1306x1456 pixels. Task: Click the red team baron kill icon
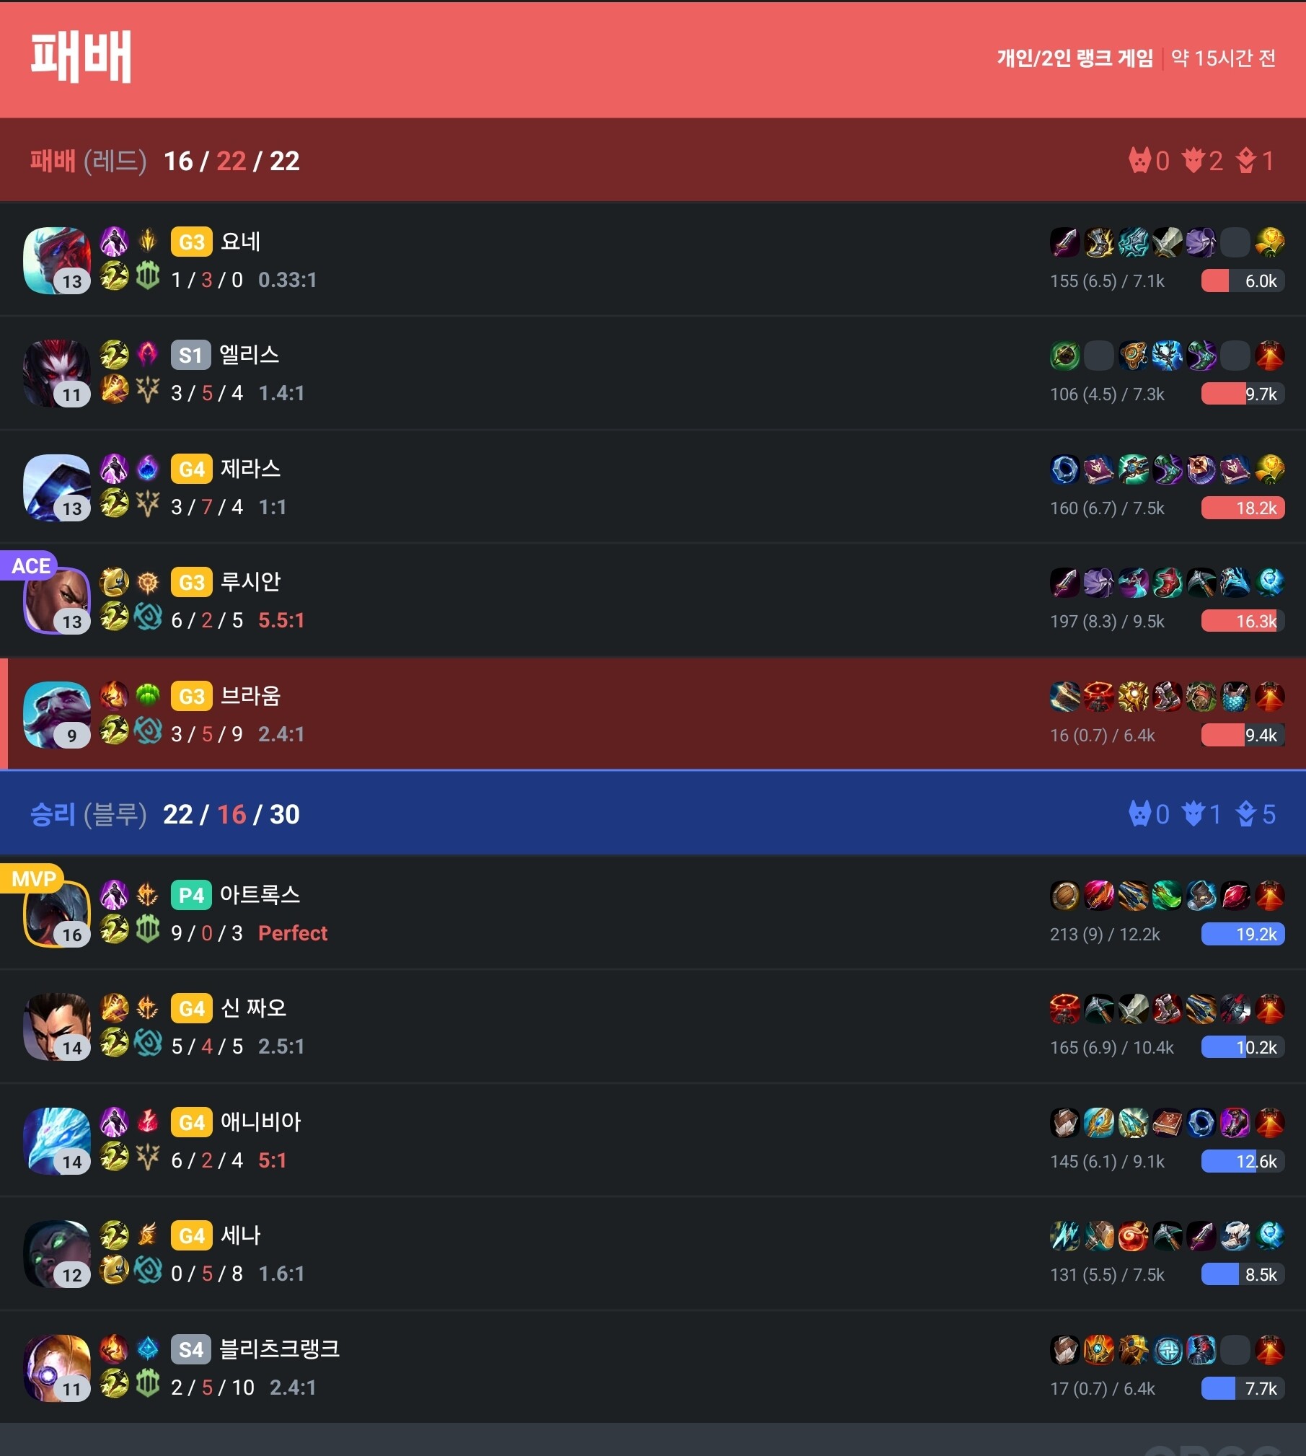point(1139,160)
